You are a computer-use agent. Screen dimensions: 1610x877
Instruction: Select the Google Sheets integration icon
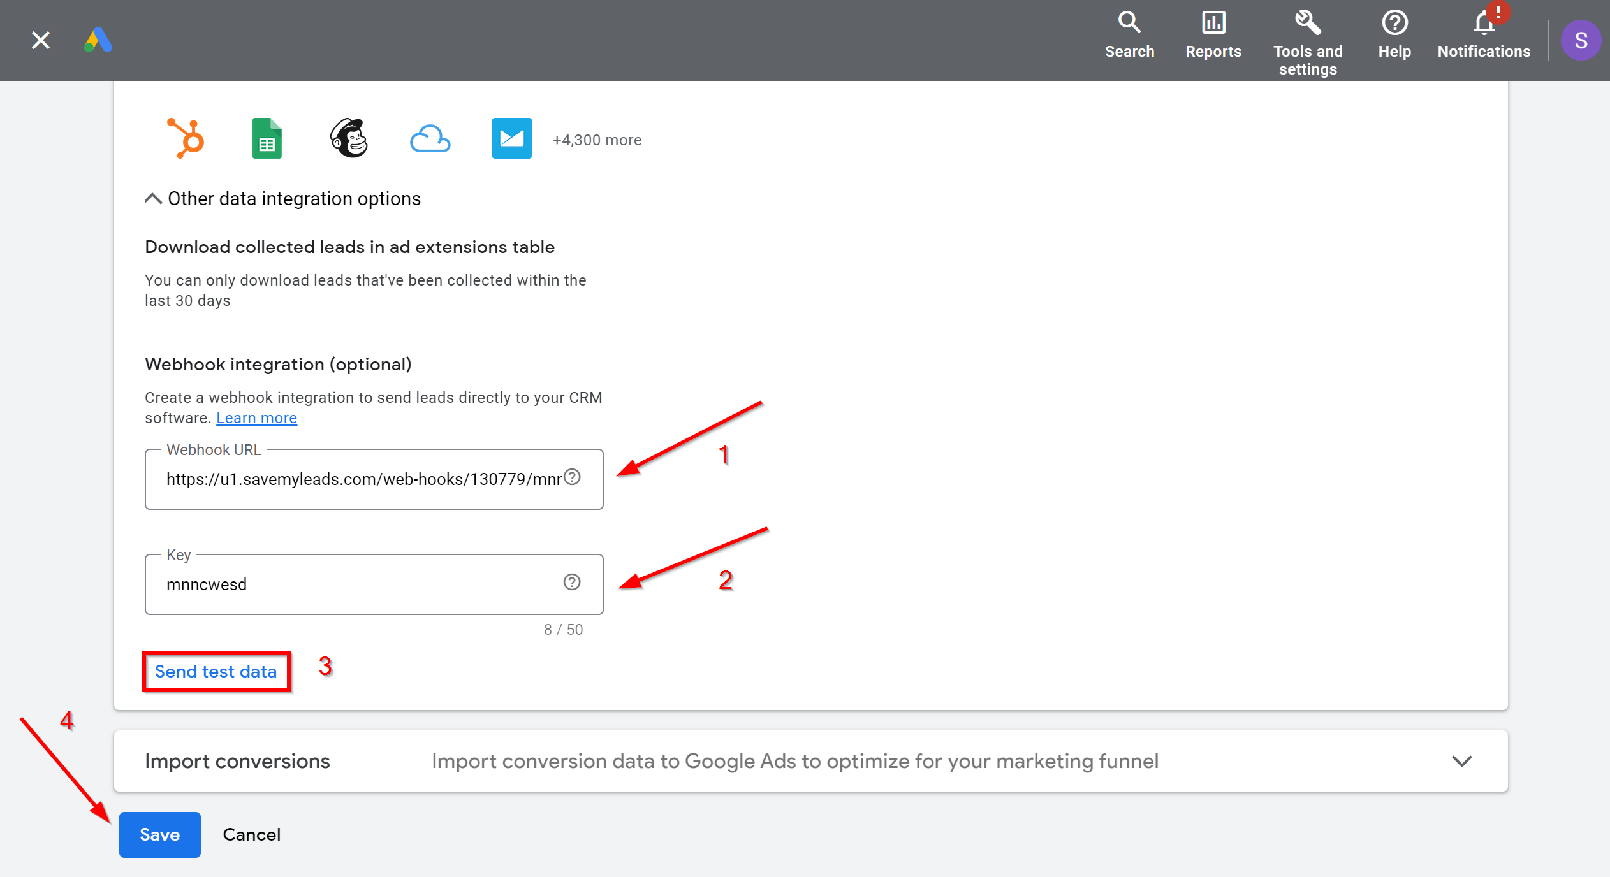[267, 138]
